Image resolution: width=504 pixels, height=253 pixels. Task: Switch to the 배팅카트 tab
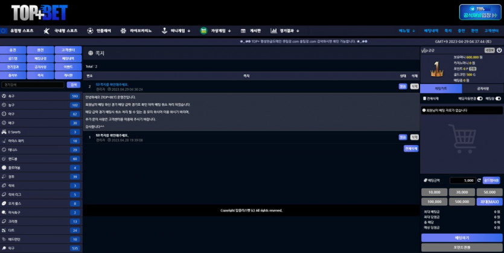tap(441, 88)
